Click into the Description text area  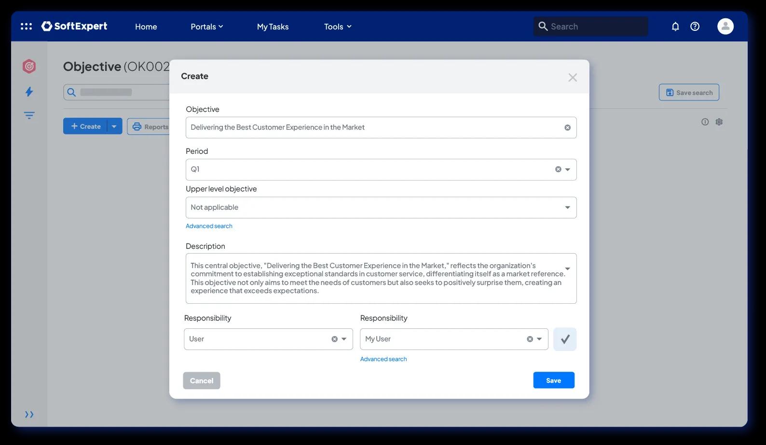pos(381,278)
